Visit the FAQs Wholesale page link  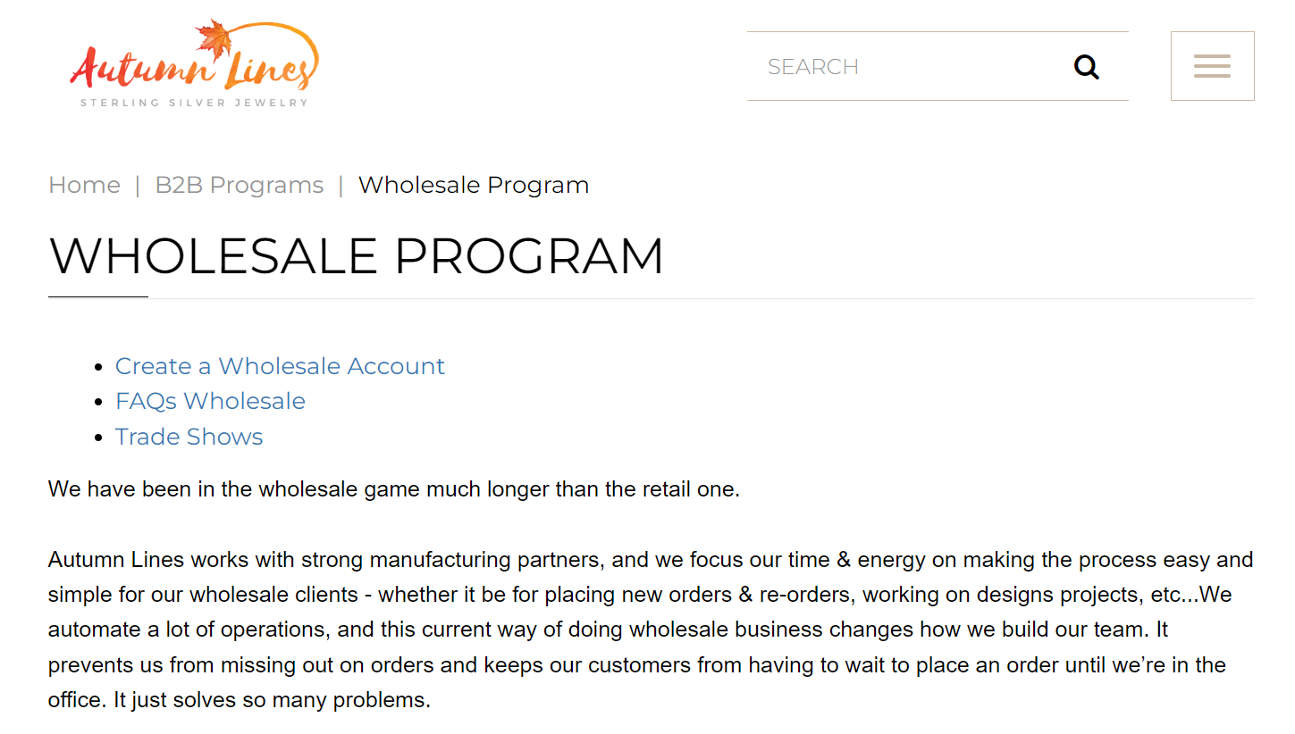[x=210, y=401]
